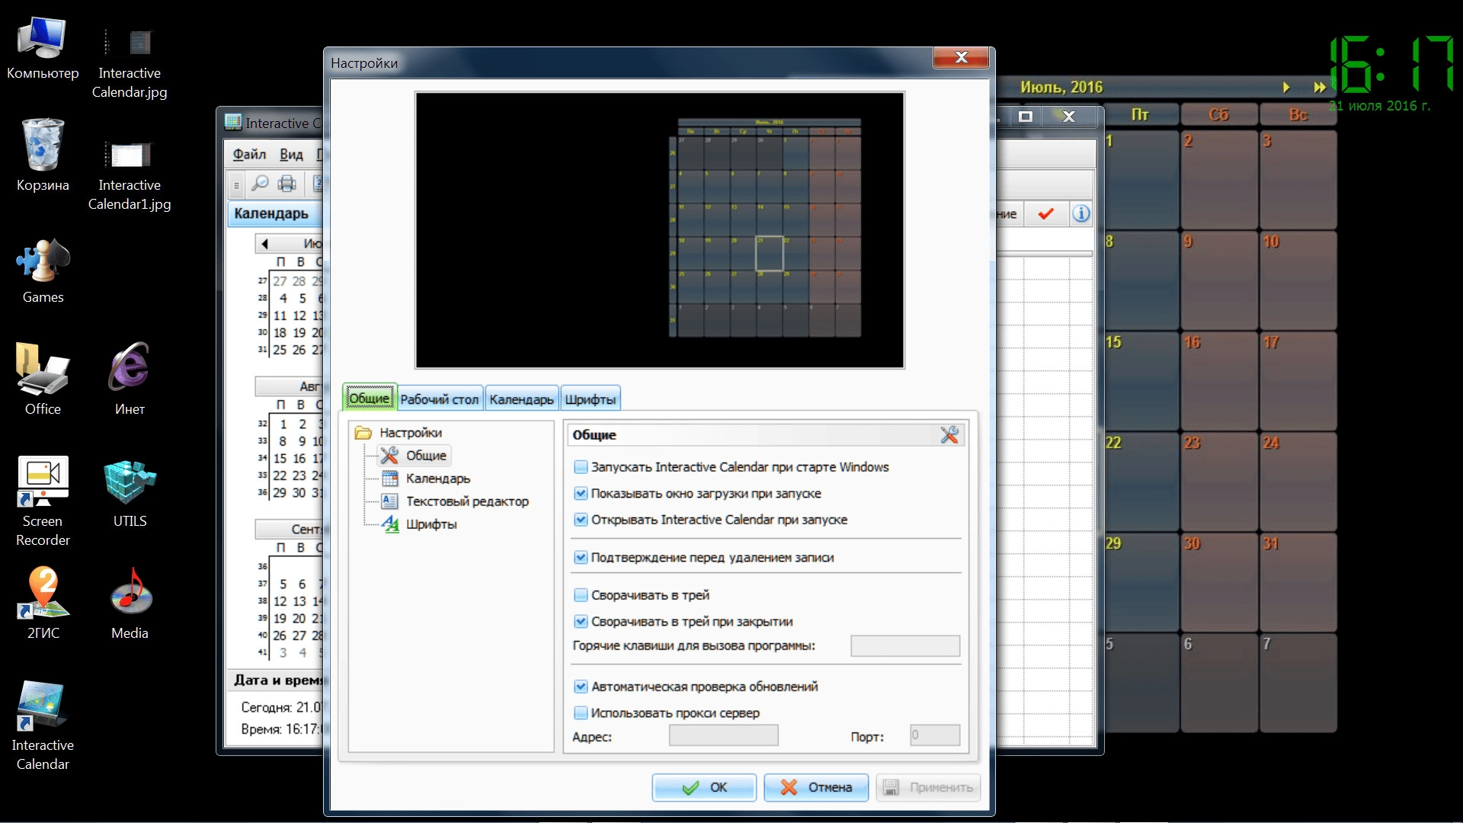This screenshot has height=823, width=1463.
Task: Click the hotkey input field
Action: [x=905, y=646]
